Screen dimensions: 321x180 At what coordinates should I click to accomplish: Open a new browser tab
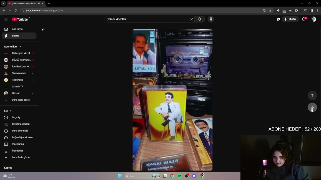[49, 3]
